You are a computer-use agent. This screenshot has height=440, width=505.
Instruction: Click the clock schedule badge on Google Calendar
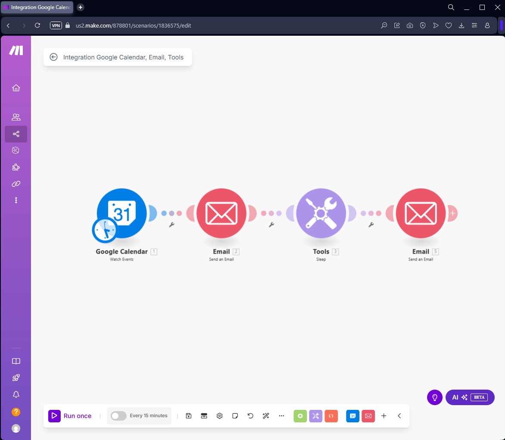point(105,230)
